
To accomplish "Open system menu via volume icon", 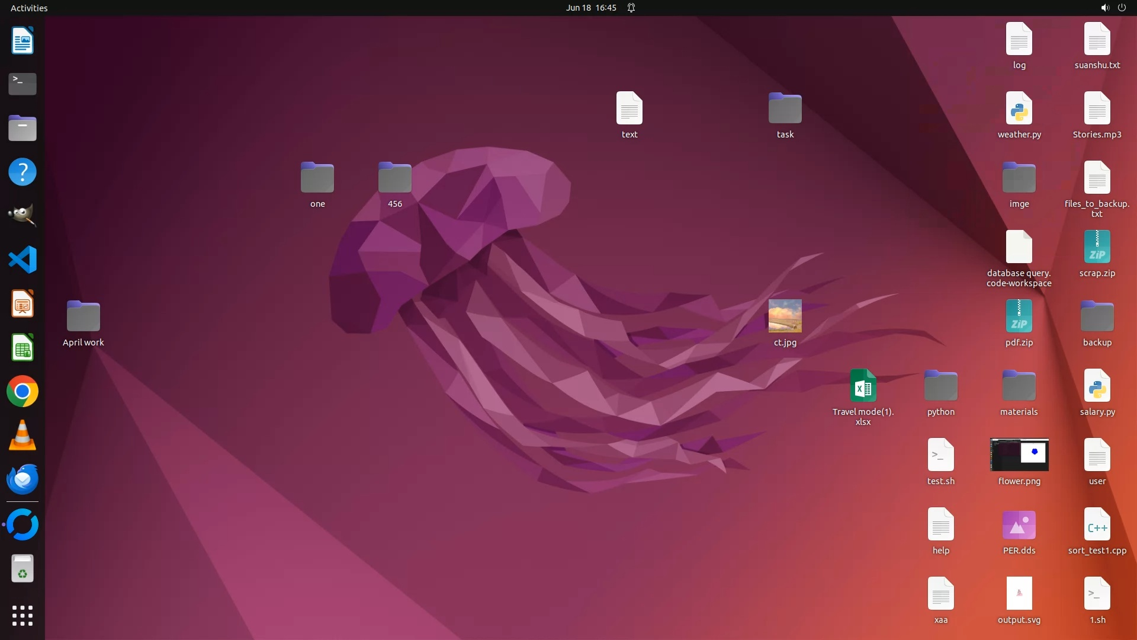I will (1104, 8).
